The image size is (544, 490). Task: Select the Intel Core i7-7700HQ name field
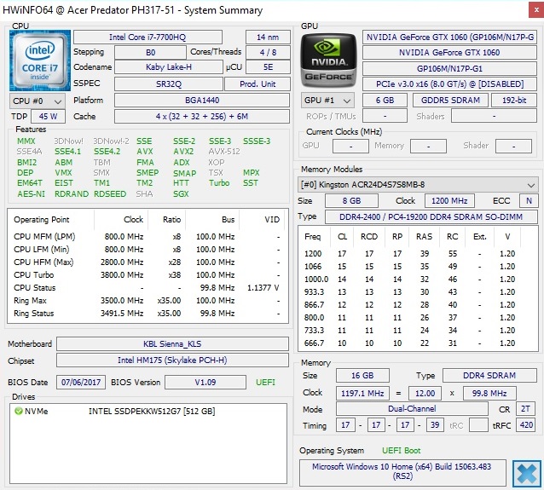coord(148,37)
